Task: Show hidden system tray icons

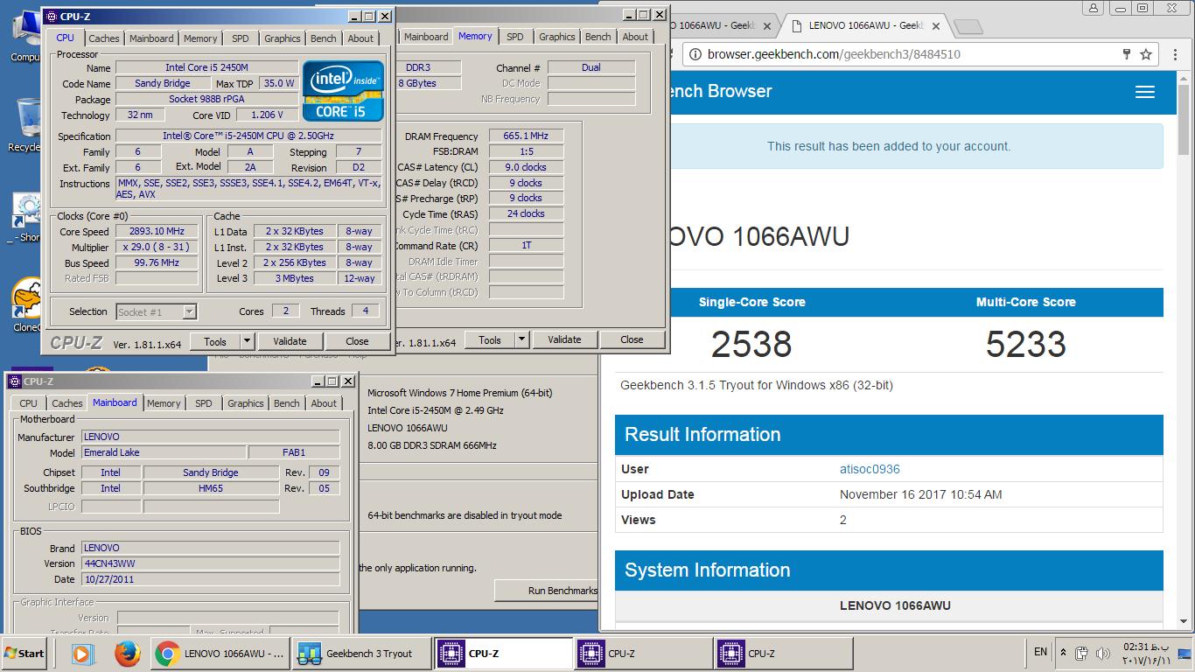Action: coord(1063,653)
